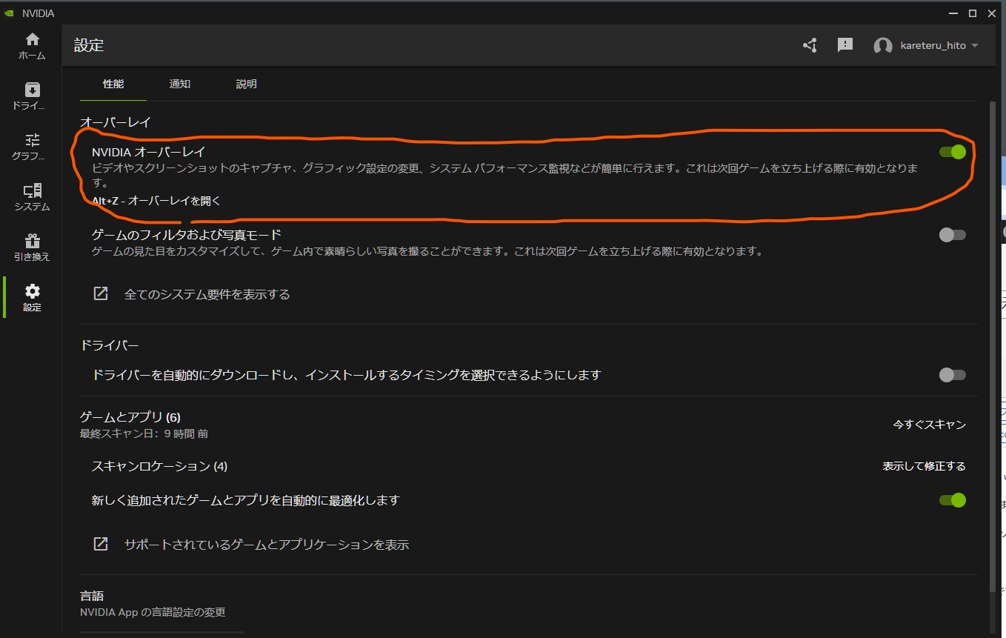
Task: Click the 設定 page title
Action: [89, 45]
